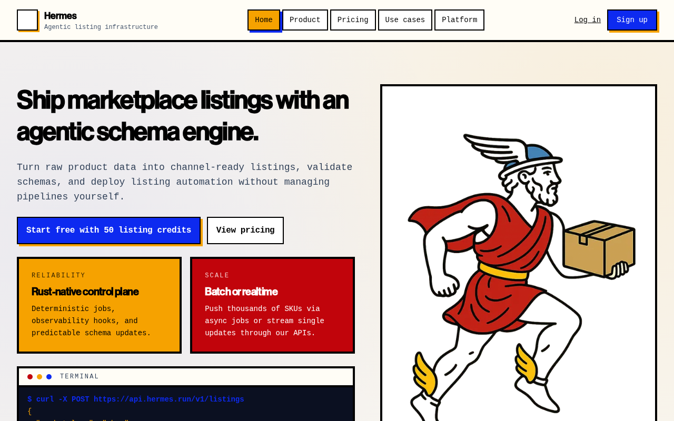This screenshot has width=674, height=421.
Task: Open the Platform nav item
Action: (459, 20)
